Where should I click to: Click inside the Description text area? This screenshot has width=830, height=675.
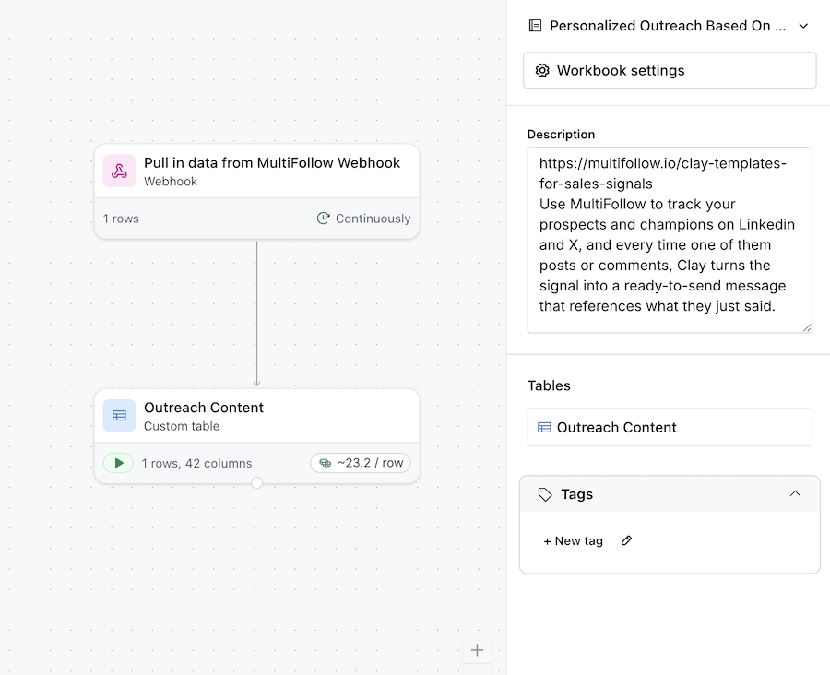(x=670, y=240)
